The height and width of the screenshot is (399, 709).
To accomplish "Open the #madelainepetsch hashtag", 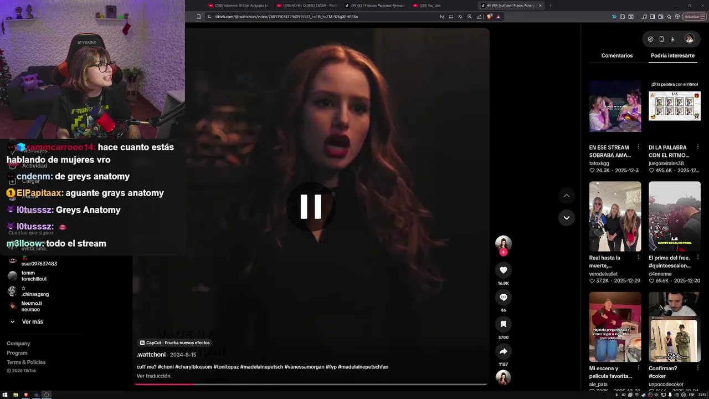I will click(x=261, y=367).
